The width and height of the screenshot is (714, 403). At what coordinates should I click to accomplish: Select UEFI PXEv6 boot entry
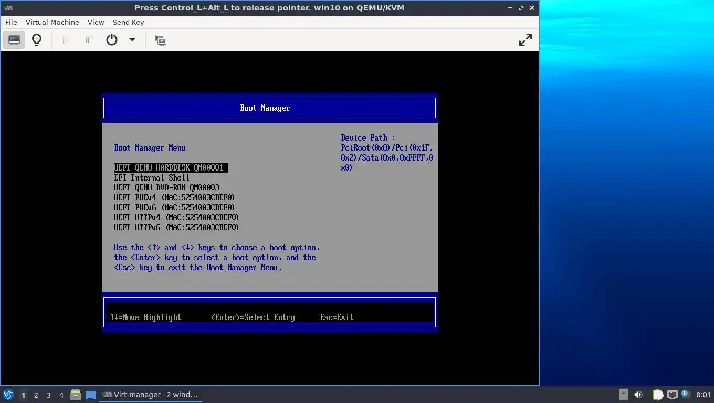(x=174, y=207)
